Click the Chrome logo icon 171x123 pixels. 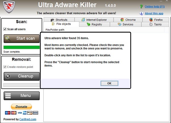tap(122, 20)
